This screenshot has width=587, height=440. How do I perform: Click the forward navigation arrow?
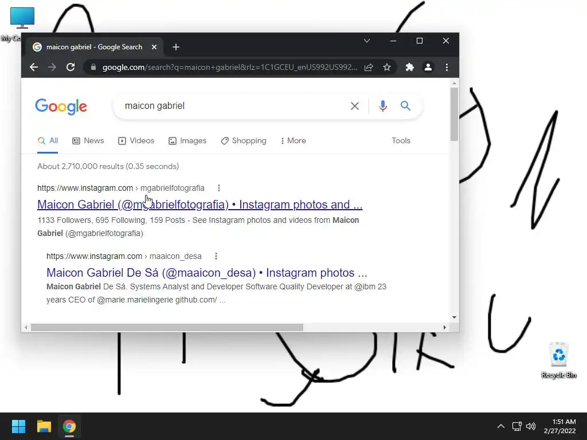(52, 68)
